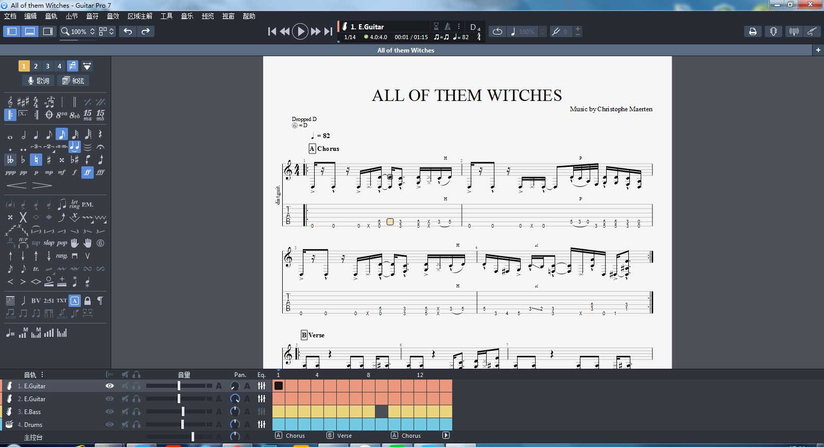Mute the 4. Drums track
This screenshot has height=447, width=824.
tap(125, 424)
